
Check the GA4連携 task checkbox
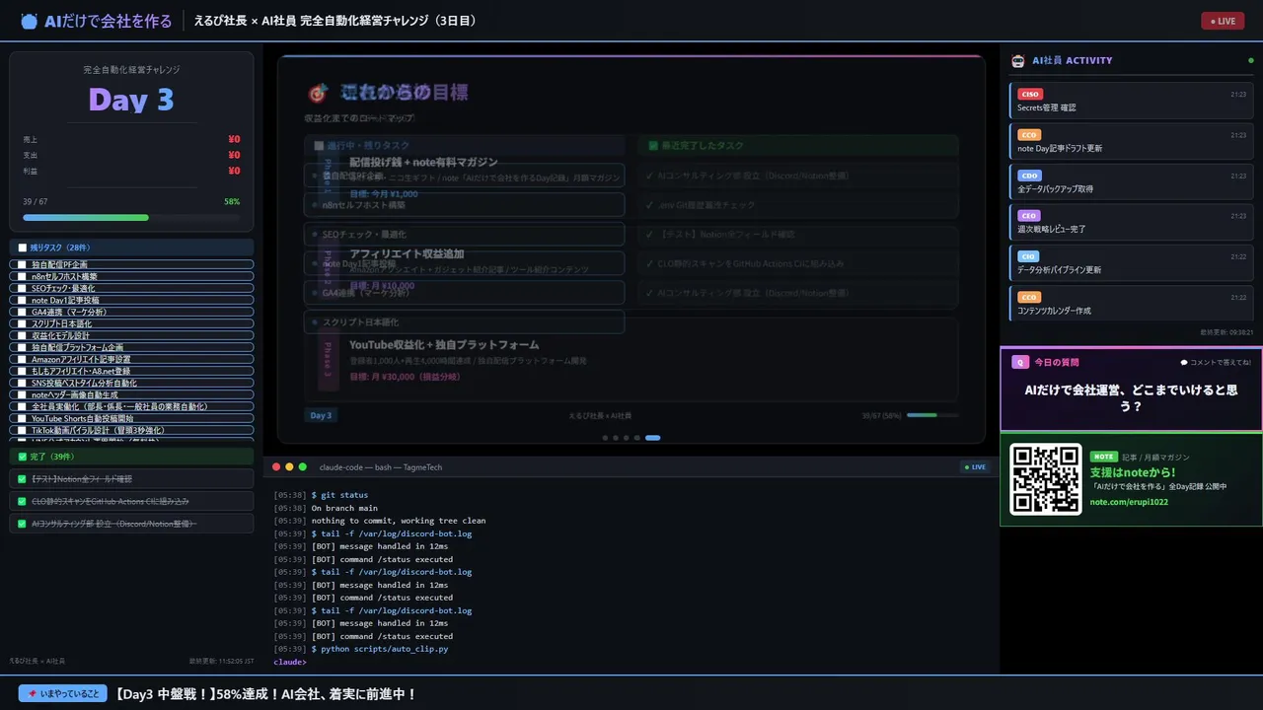point(22,312)
